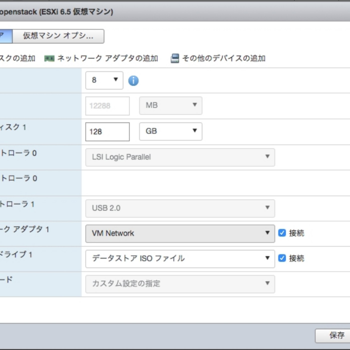The image size is (350, 350).
Task: Open the USB 2.0 controller dropdown
Action: (x=180, y=208)
